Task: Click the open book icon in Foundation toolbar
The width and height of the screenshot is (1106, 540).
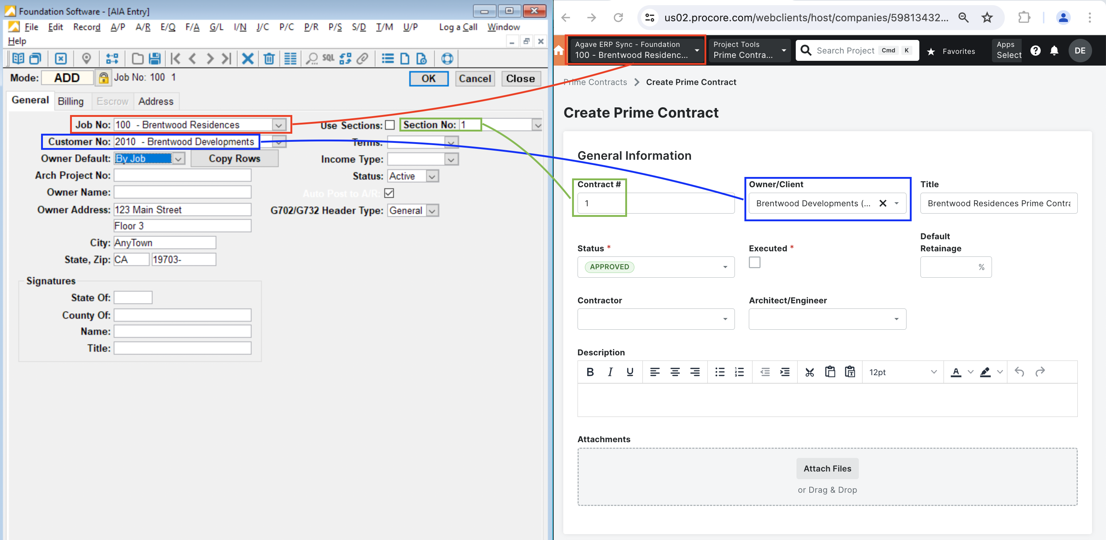Action: (18, 58)
